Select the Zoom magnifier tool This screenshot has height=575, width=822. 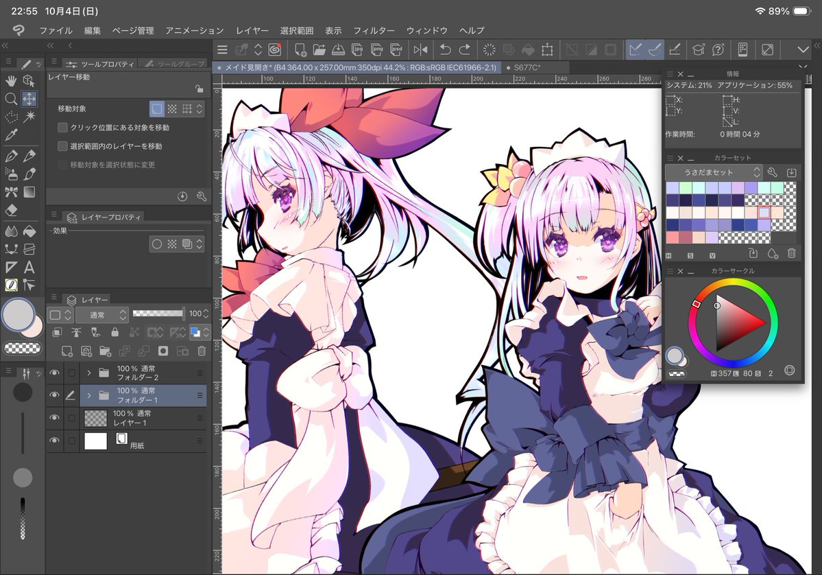click(11, 99)
